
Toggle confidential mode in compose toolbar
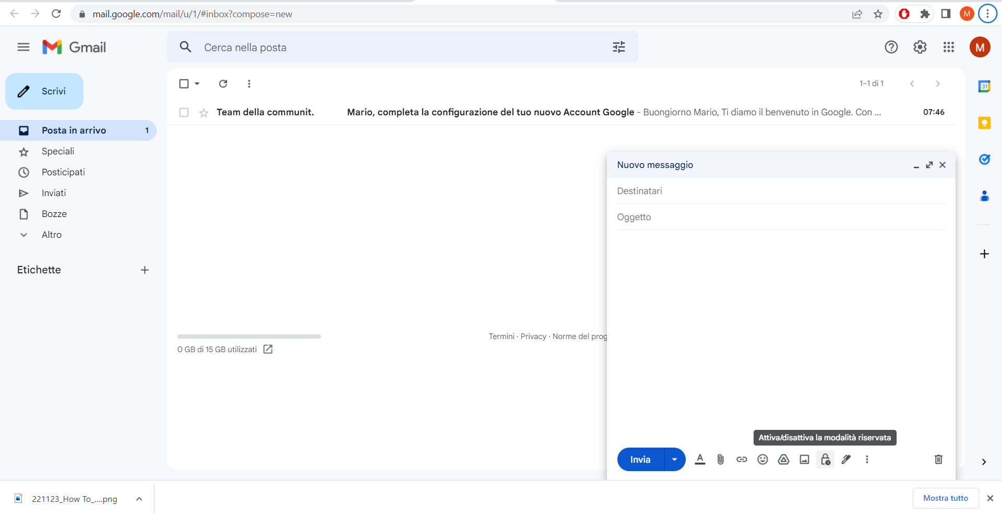pyautogui.click(x=825, y=460)
